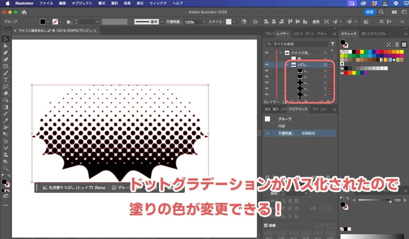The width and height of the screenshot is (409, 239).
Task: Toggle visibility of the selected group layer
Action: pos(267,65)
